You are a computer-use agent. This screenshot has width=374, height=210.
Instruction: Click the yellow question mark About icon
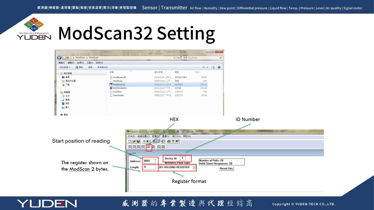[x=173, y=141]
